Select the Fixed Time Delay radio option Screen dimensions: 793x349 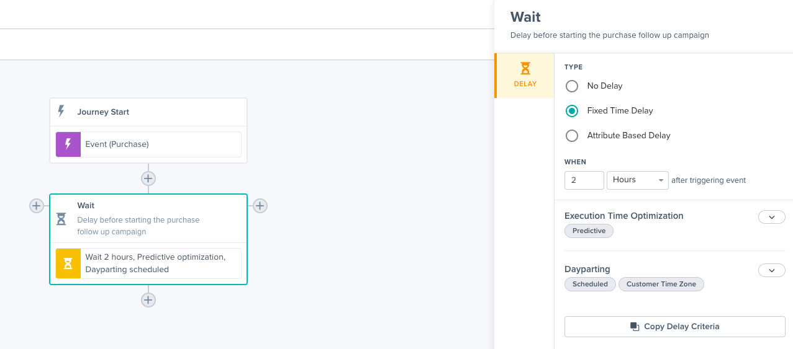572,111
